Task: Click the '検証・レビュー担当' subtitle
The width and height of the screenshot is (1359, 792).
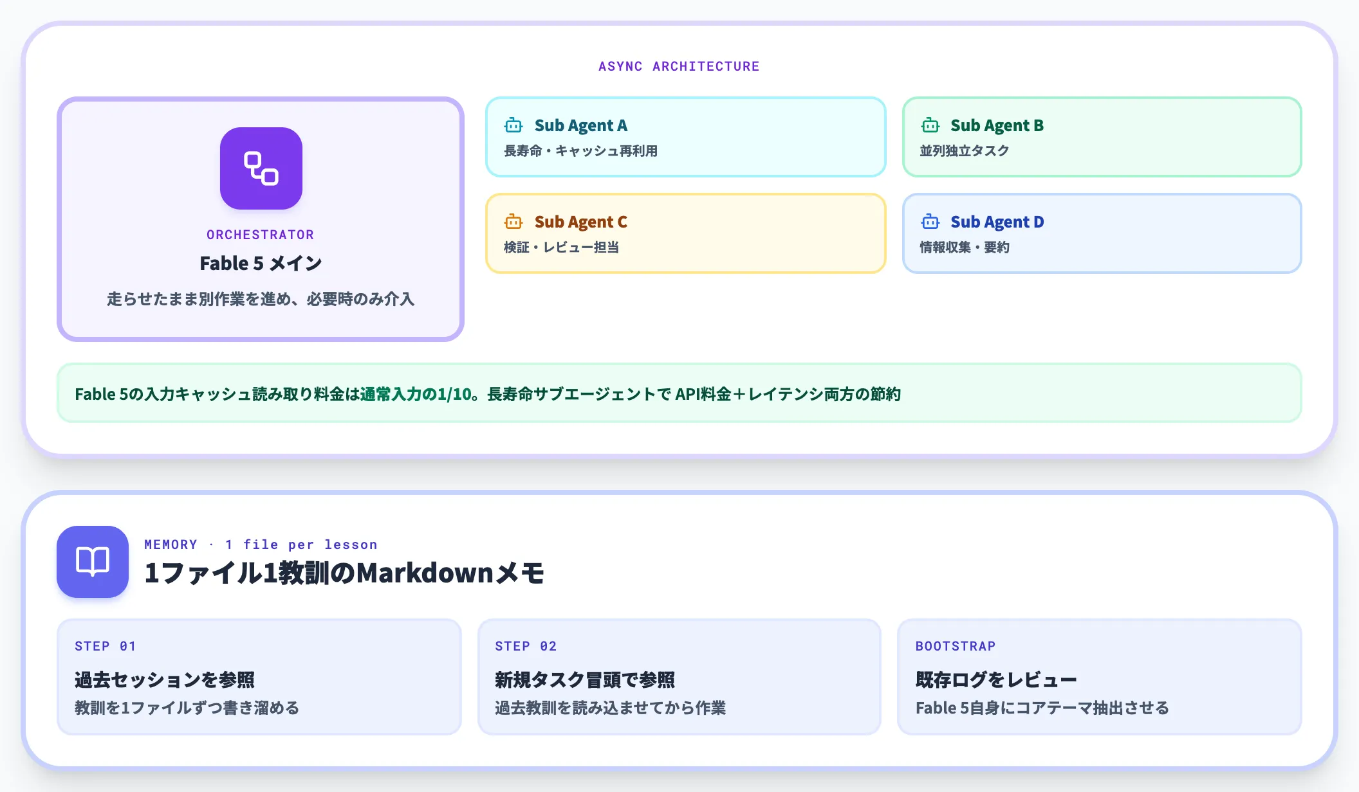Action: click(x=561, y=248)
